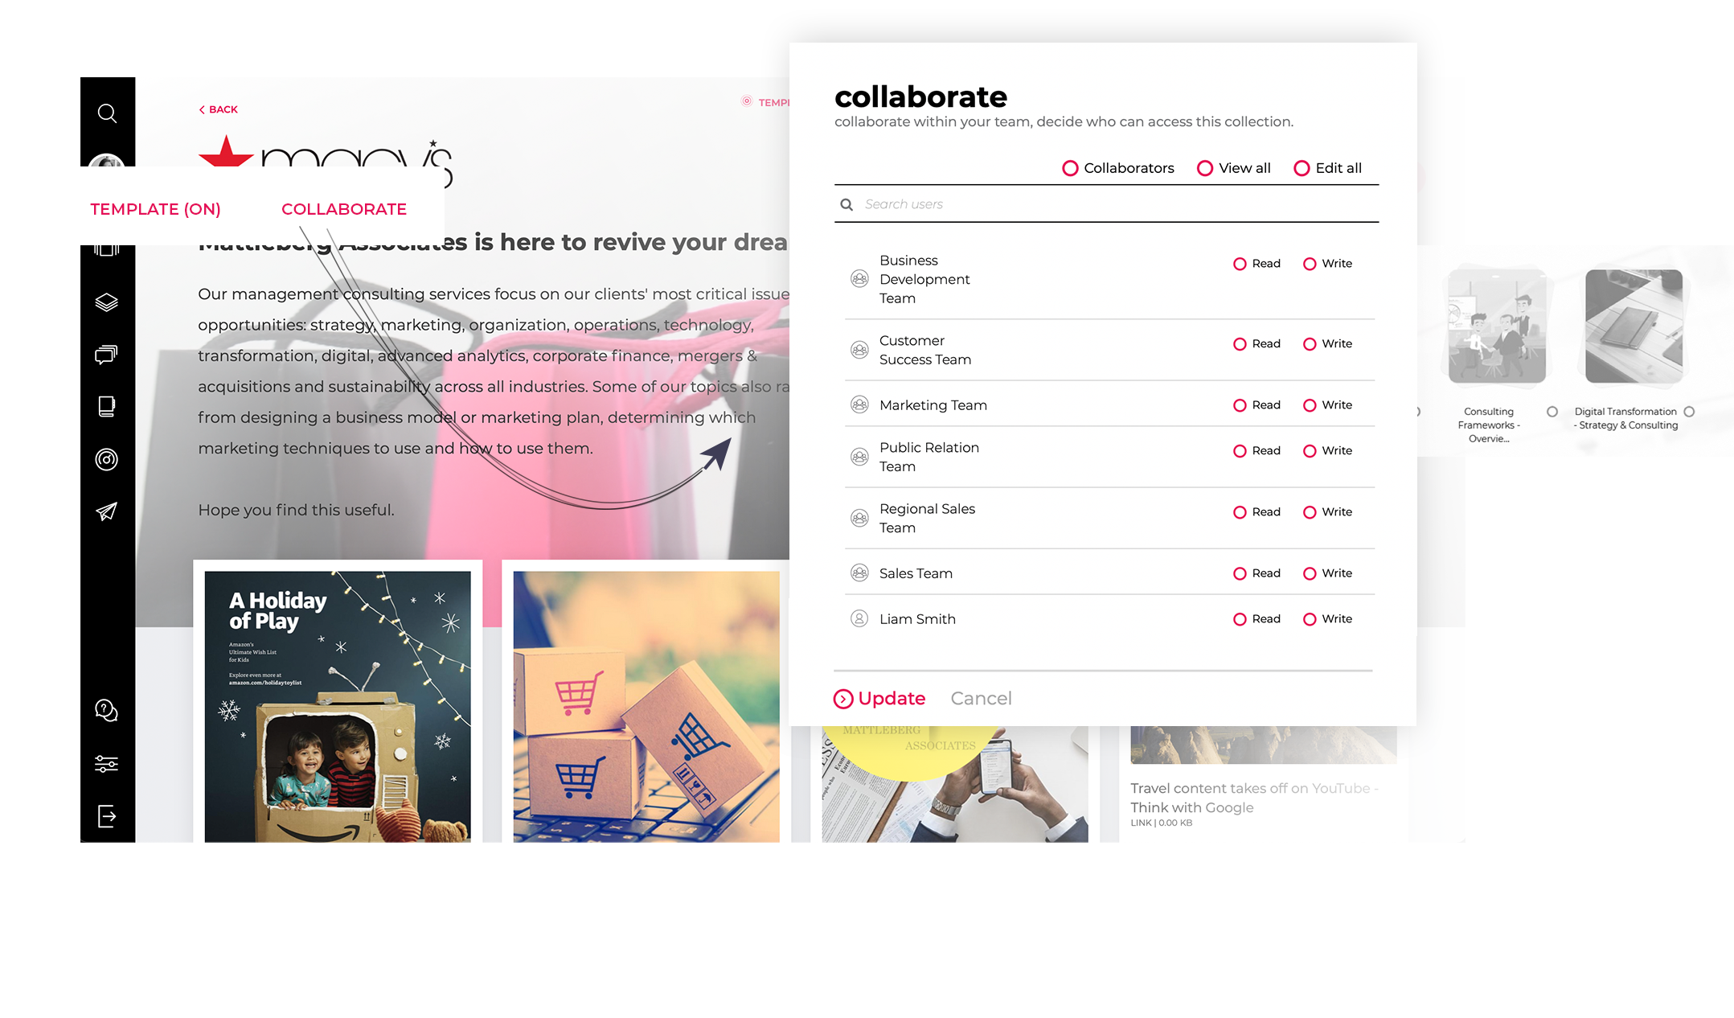Select the Collaborators radio button
This screenshot has width=1734, height=1018.
point(1069,167)
